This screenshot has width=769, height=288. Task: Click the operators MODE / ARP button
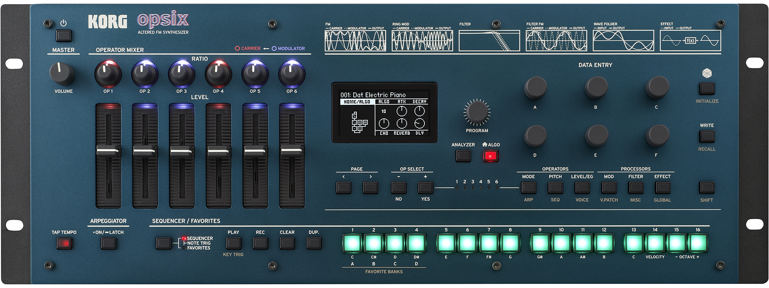[x=528, y=187]
